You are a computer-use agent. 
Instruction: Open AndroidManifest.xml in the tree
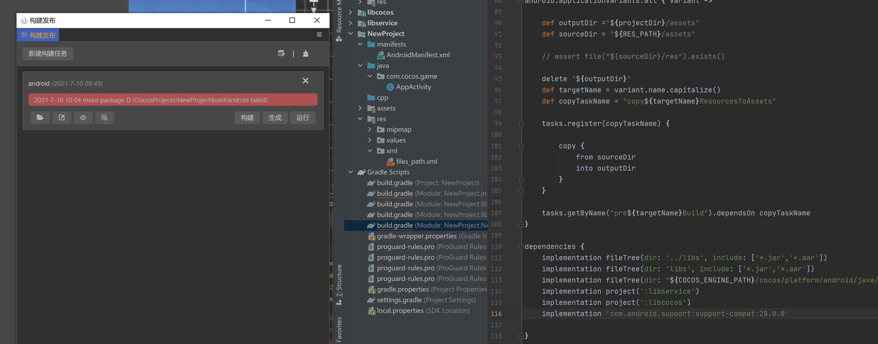tap(418, 55)
